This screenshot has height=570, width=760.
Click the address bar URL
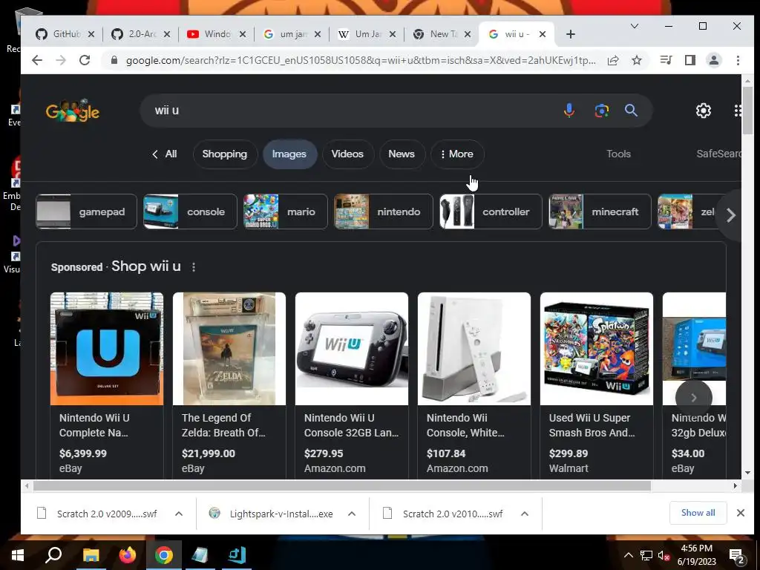pos(361,60)
